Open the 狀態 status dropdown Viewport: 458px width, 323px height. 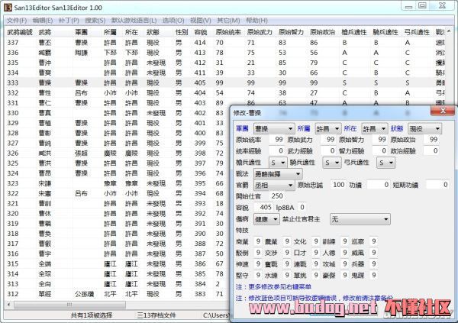point(436,129)
